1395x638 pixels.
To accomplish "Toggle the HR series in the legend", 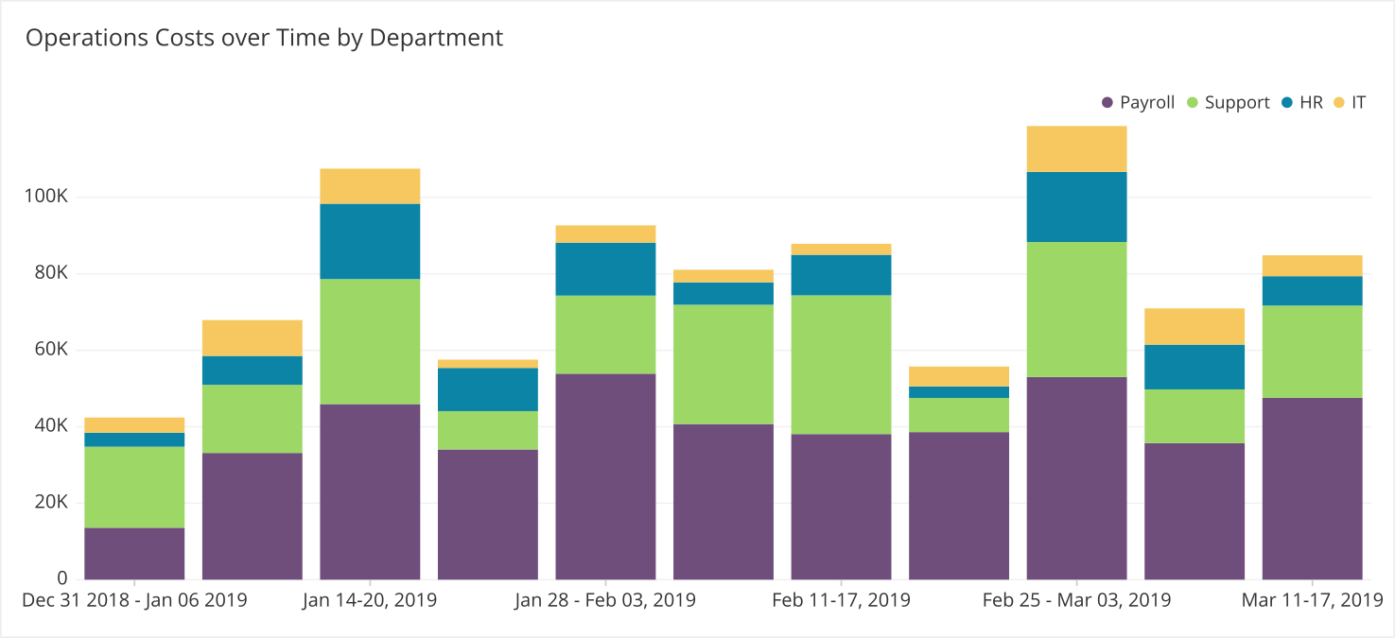I will coord(1302,102).
